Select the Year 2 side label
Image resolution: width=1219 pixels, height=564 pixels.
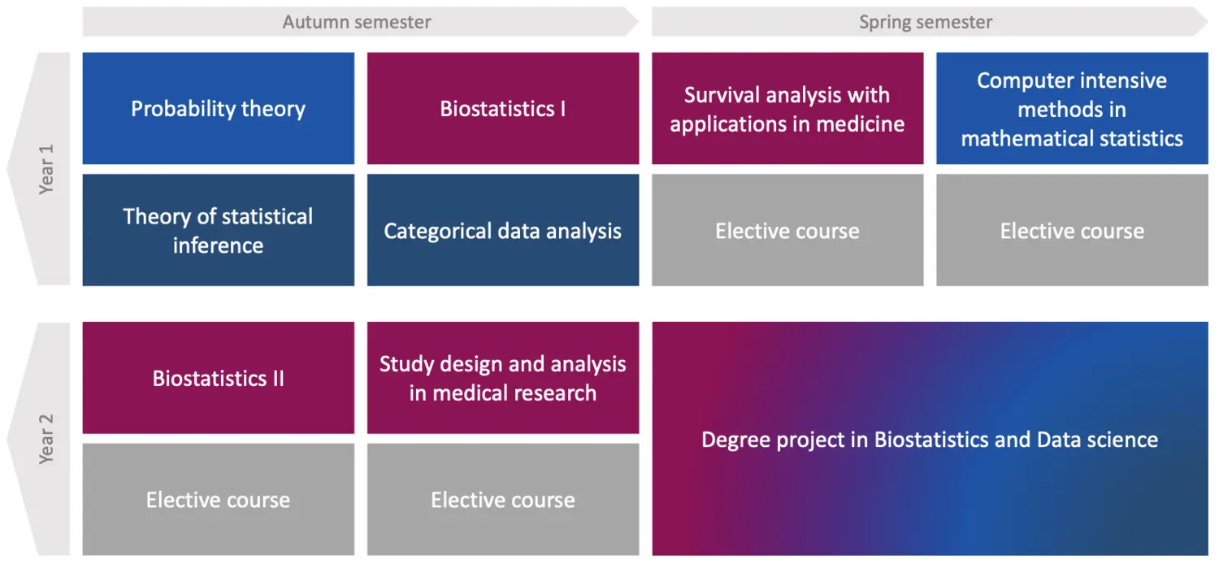pos(46,439)
